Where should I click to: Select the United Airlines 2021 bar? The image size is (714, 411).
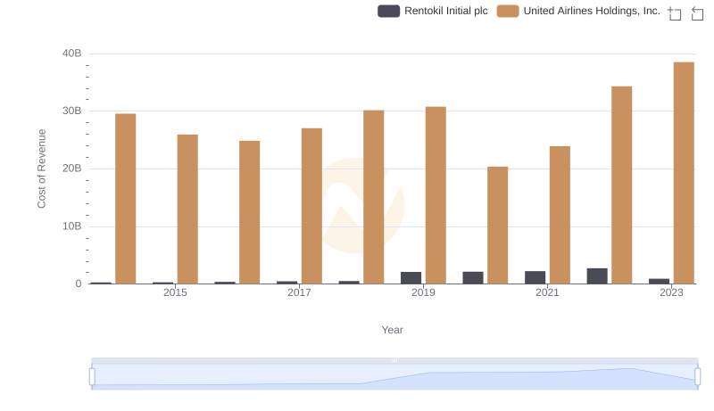tap(560, 215)
